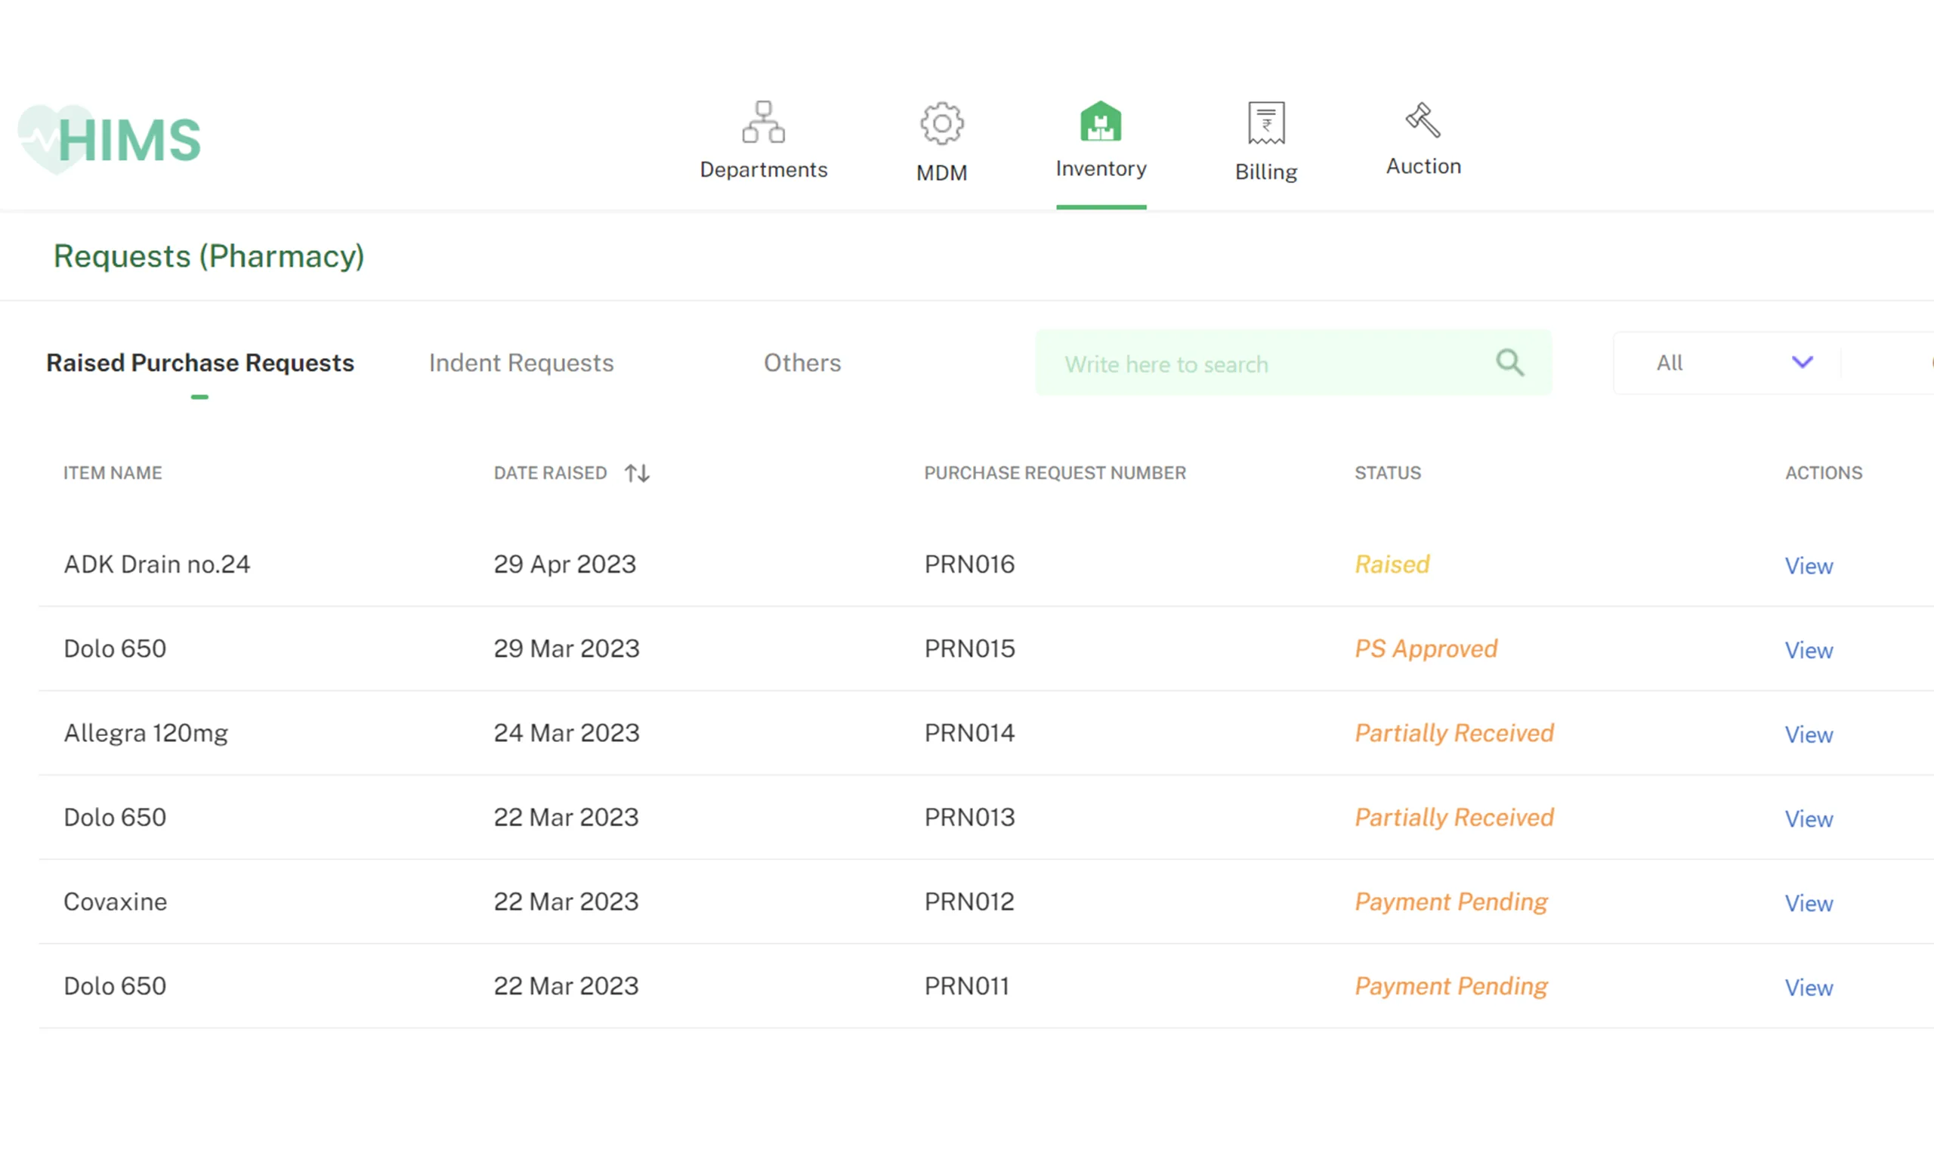Select the Inventory warehouse icon
The width and height of the screenshot is (1934, 1169).
[1101, 122]
